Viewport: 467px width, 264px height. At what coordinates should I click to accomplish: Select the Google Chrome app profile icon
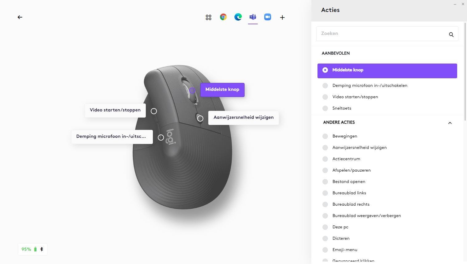[223, 17]
